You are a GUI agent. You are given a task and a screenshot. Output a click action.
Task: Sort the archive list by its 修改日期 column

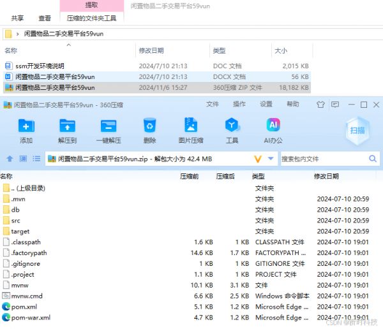326,176
